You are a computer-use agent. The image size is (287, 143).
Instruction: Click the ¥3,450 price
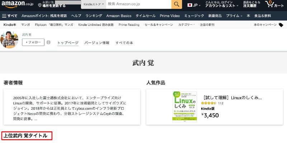[210, 115]
